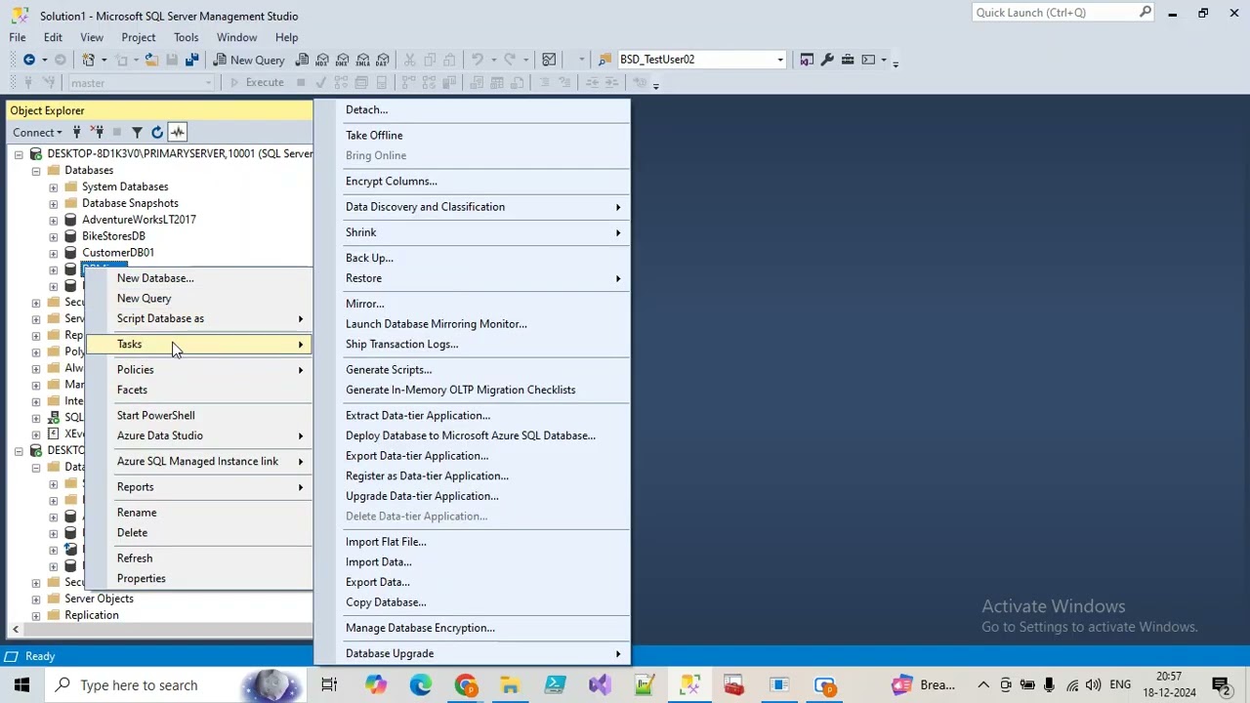Viewport: 1250px width, 703px height.
Task: Open the Tools menu
Action: pyautogui.click(x=186, y=37)
